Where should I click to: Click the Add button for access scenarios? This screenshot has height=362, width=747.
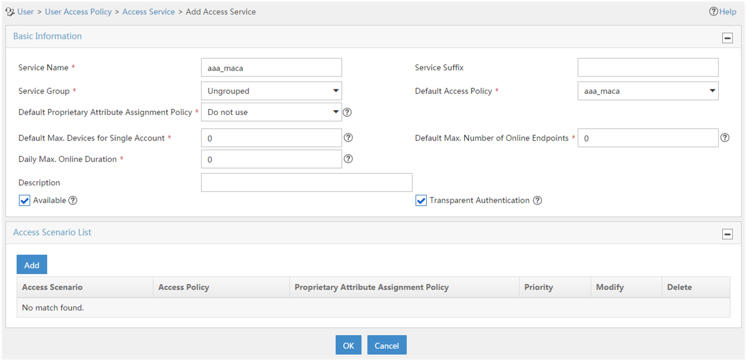[x=32, y=265]
